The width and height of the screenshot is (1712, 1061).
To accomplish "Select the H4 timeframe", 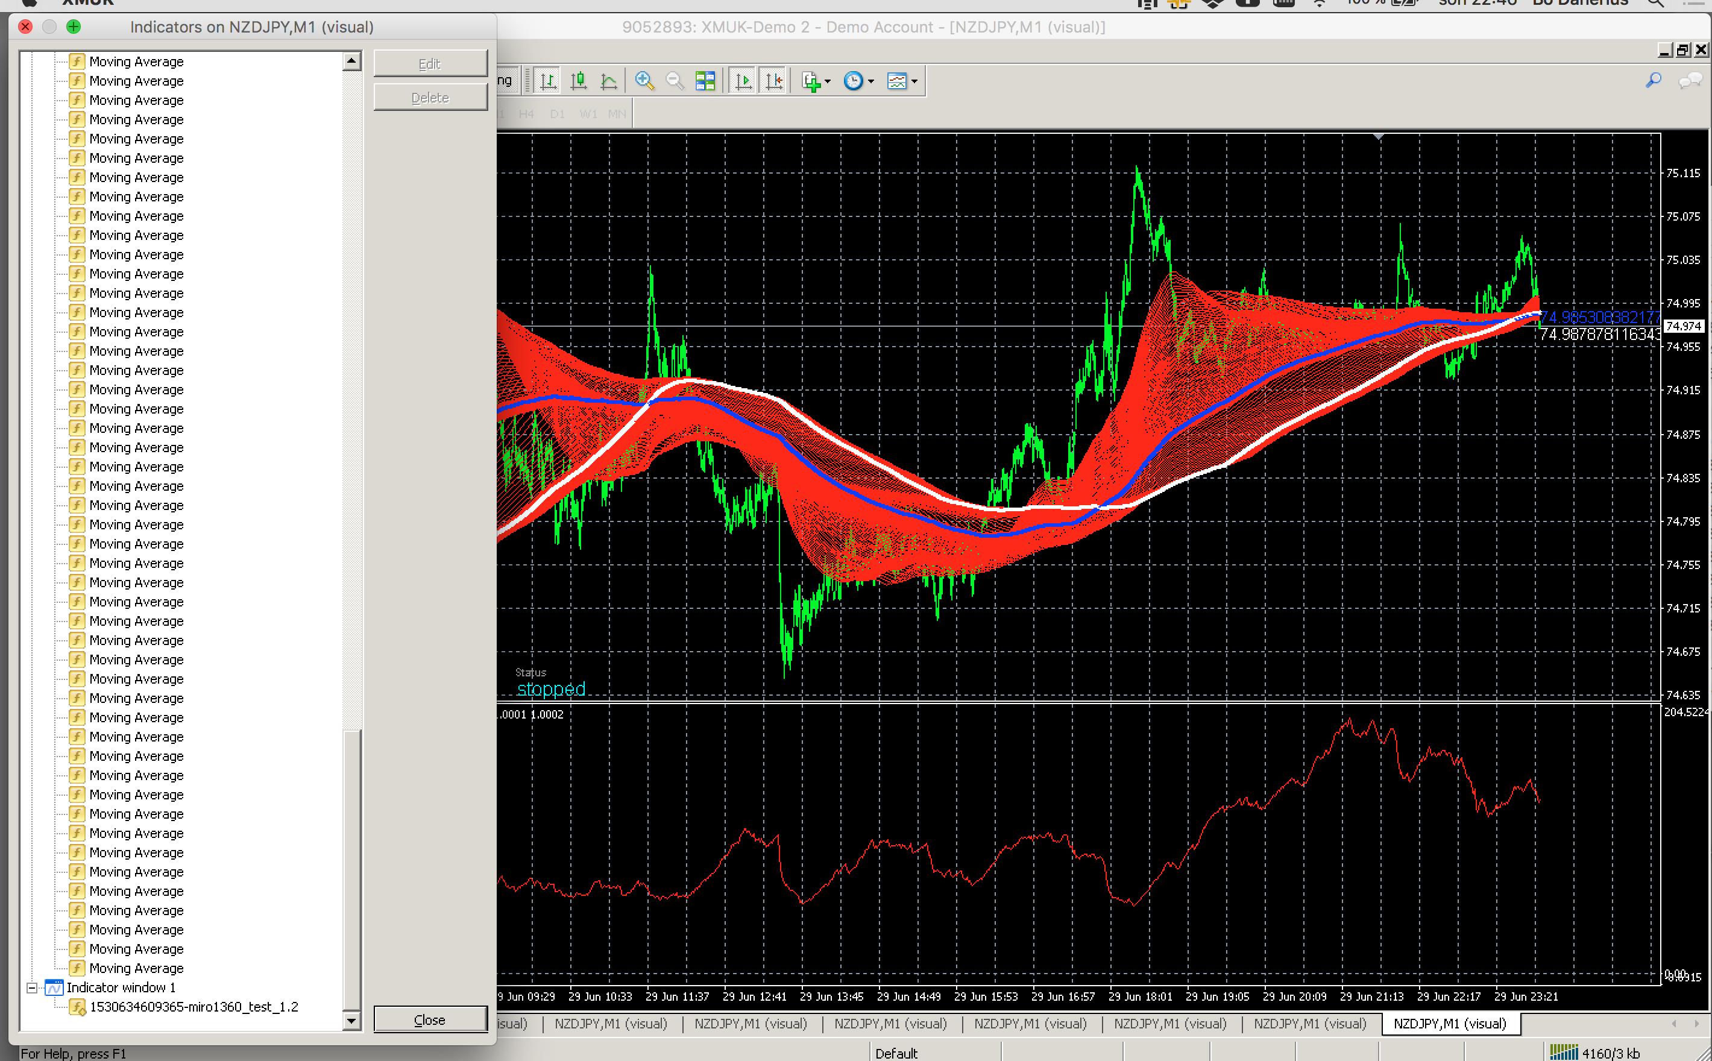I will 526,114.
